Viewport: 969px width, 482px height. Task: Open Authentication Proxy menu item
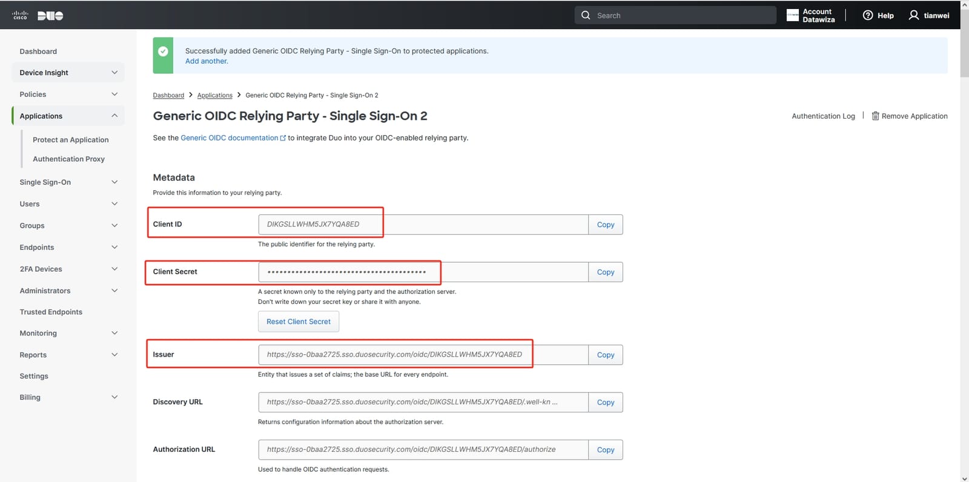click(x=68, y=159)
